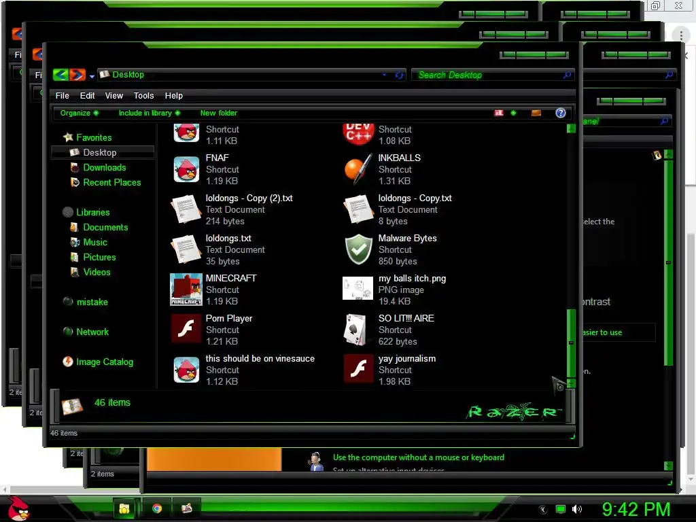
Task: Toggle the preview pane icon
Action: tap(536, 113)
